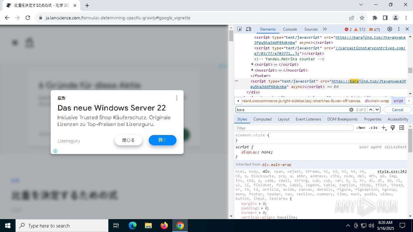
Task: Open the Event Listeners tab
Action: 308,119
